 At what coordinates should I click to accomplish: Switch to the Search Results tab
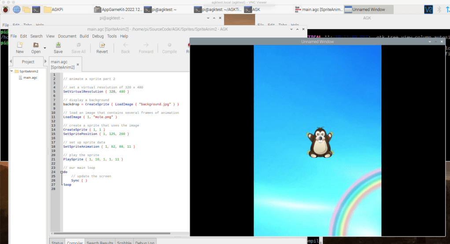pos(99,242)
